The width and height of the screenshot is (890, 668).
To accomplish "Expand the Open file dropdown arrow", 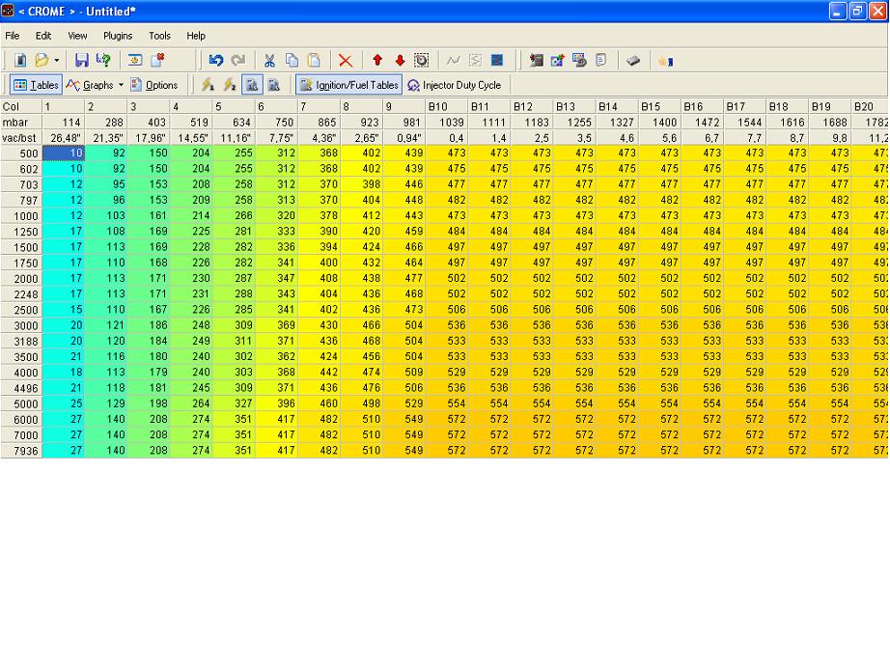I will (x=56, y=60).
